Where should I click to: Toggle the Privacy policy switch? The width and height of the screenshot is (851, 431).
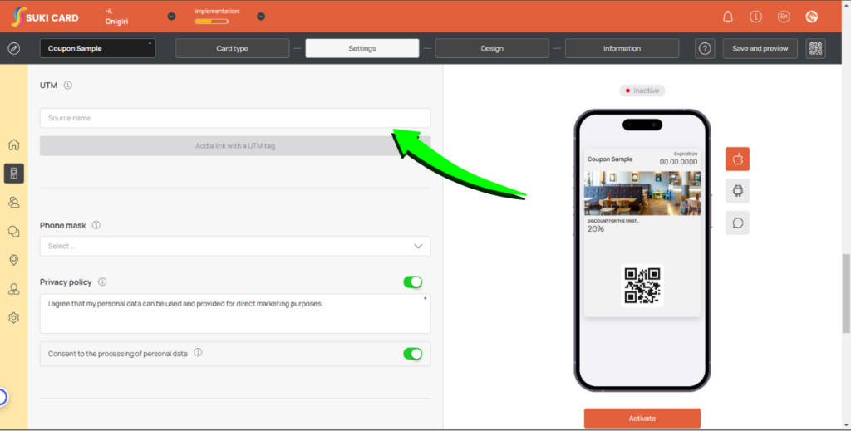click(x=412, y=282)
